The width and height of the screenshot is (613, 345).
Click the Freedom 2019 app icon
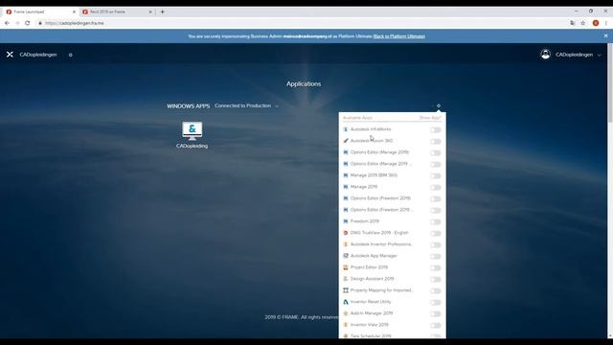346,221
